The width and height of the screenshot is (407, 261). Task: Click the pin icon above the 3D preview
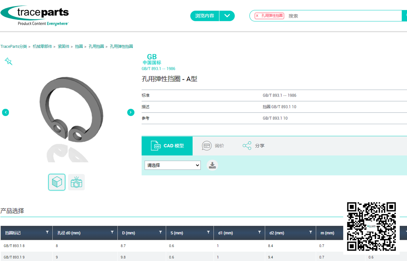9,61
